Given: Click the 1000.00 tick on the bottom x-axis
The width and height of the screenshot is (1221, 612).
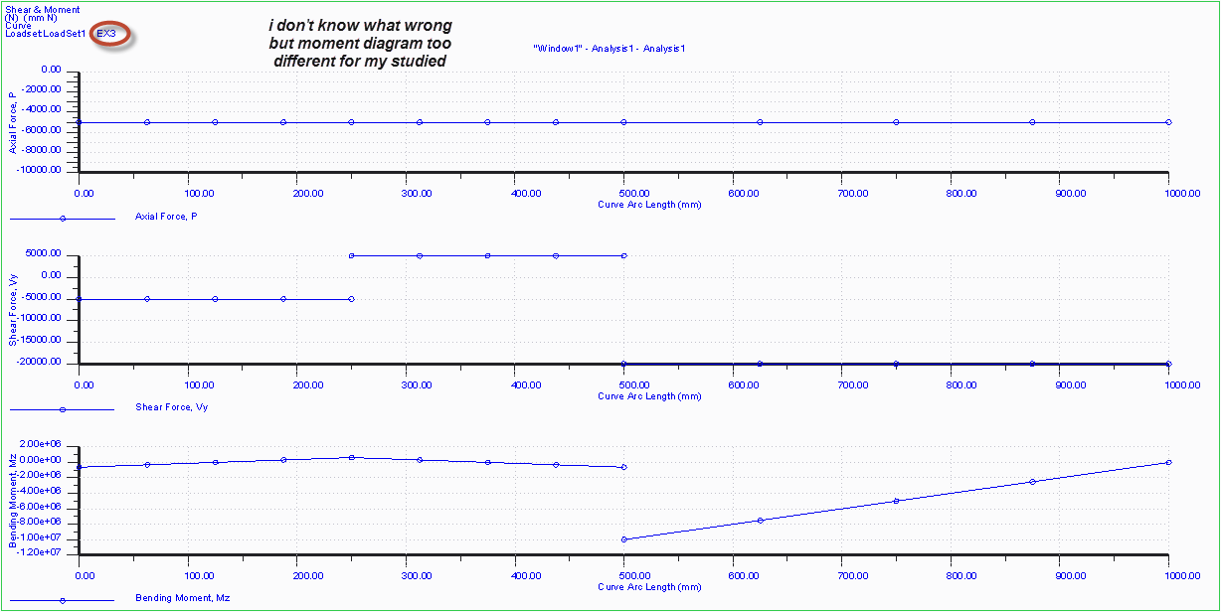Looking at the screenshot, I should tap(1181, 575).
